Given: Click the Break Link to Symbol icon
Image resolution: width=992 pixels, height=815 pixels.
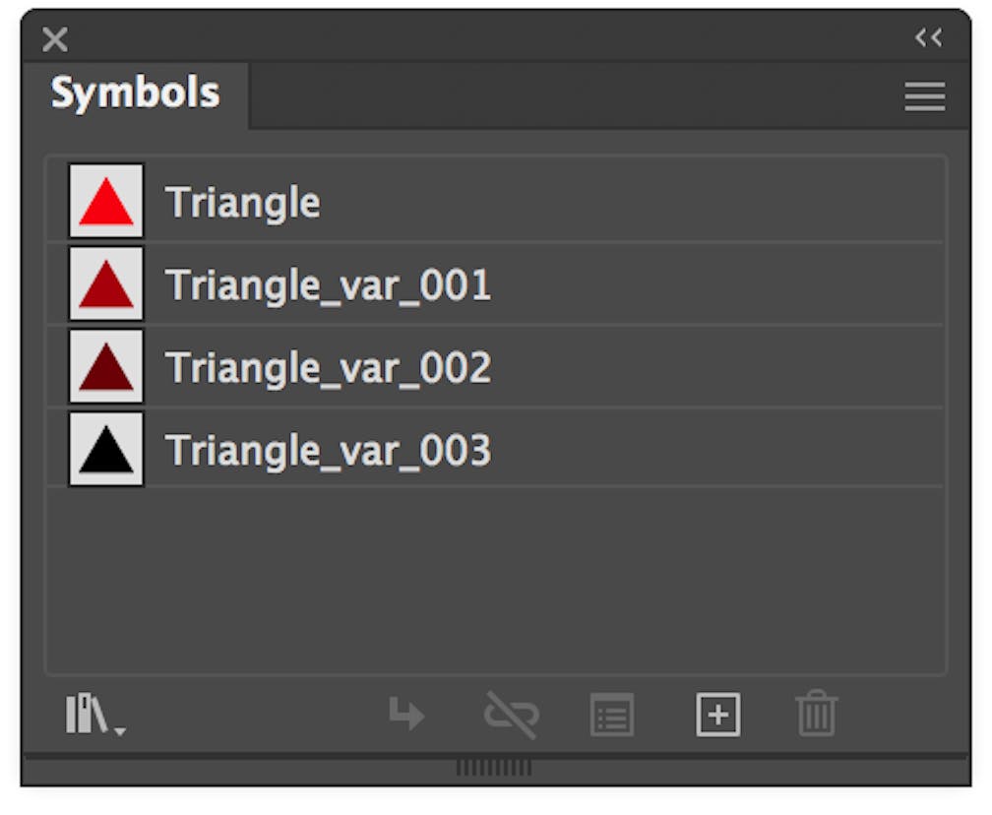Looking at the screenshot, I should tap(512, 716).
